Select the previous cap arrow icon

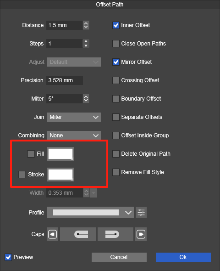click(52, 234)
